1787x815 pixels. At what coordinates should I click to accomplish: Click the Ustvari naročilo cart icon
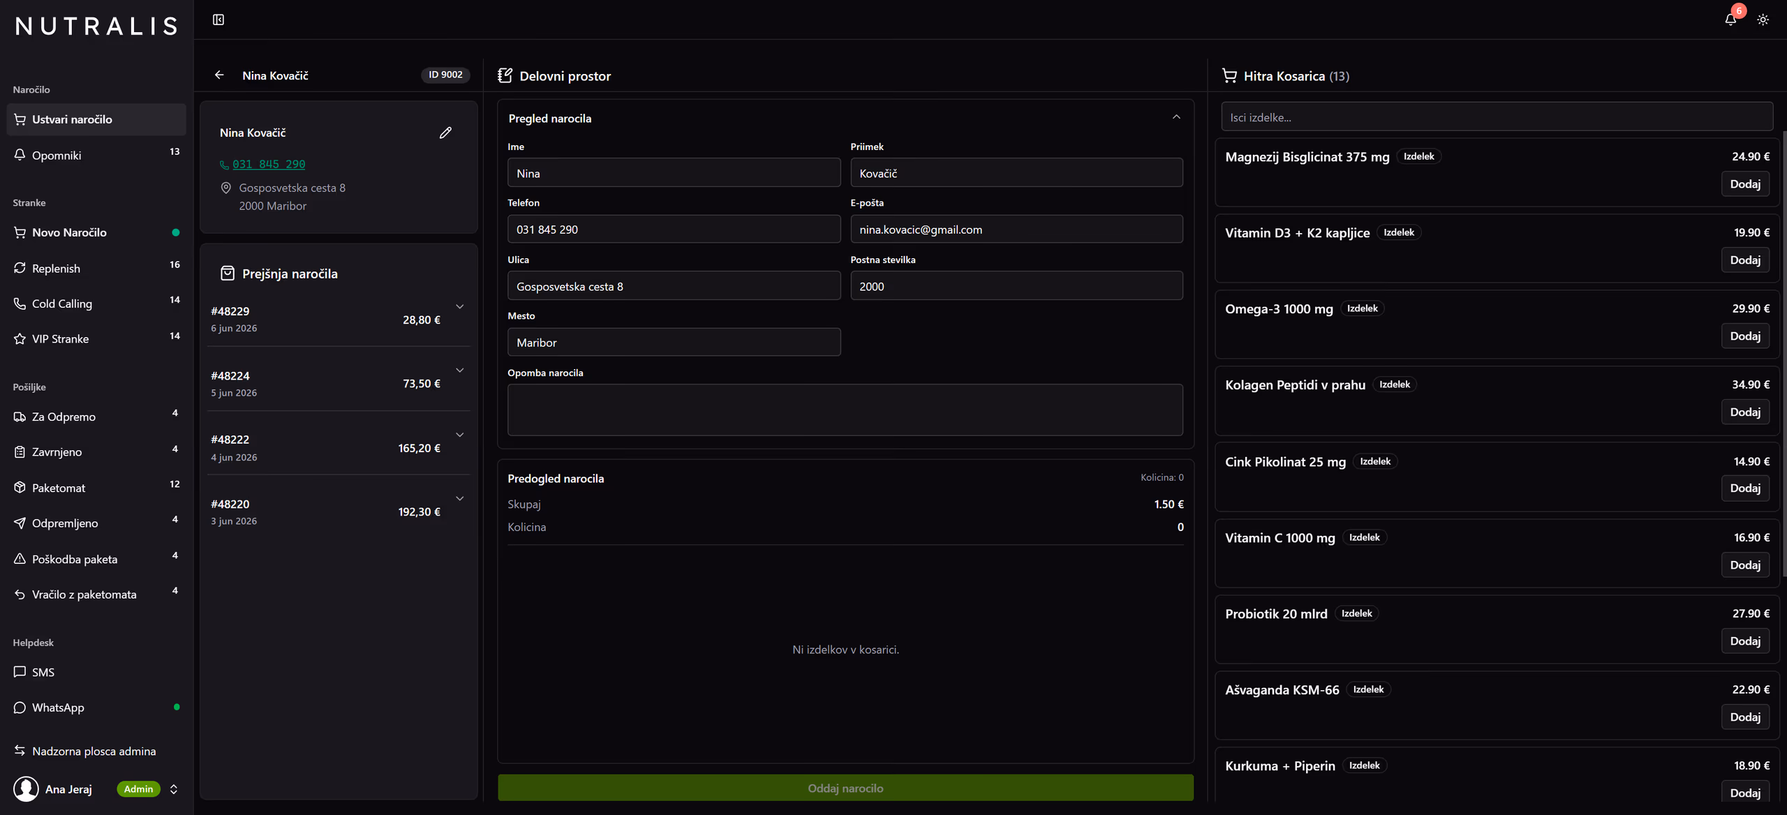(x=20, y=119)
